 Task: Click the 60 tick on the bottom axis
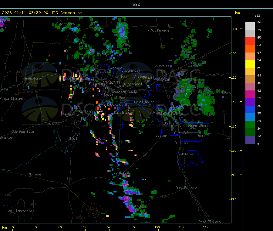pyautogui.click(x=109, y=227)
